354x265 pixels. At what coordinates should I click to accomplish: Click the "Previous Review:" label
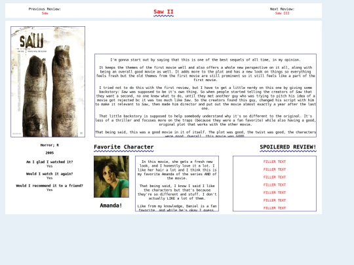(45, 9)
